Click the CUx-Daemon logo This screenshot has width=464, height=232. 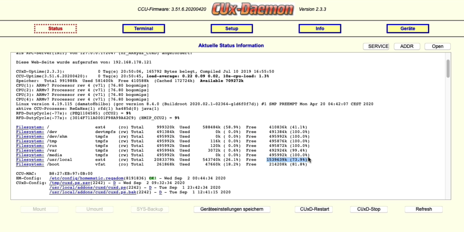pos(253,9)
